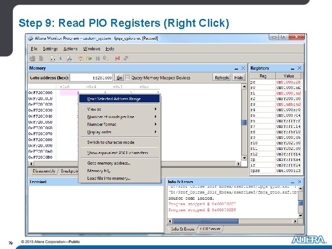This screenshot has width=332, height=249.
Task: Choose Memory fill... menu entry
Action: [119, 171]
